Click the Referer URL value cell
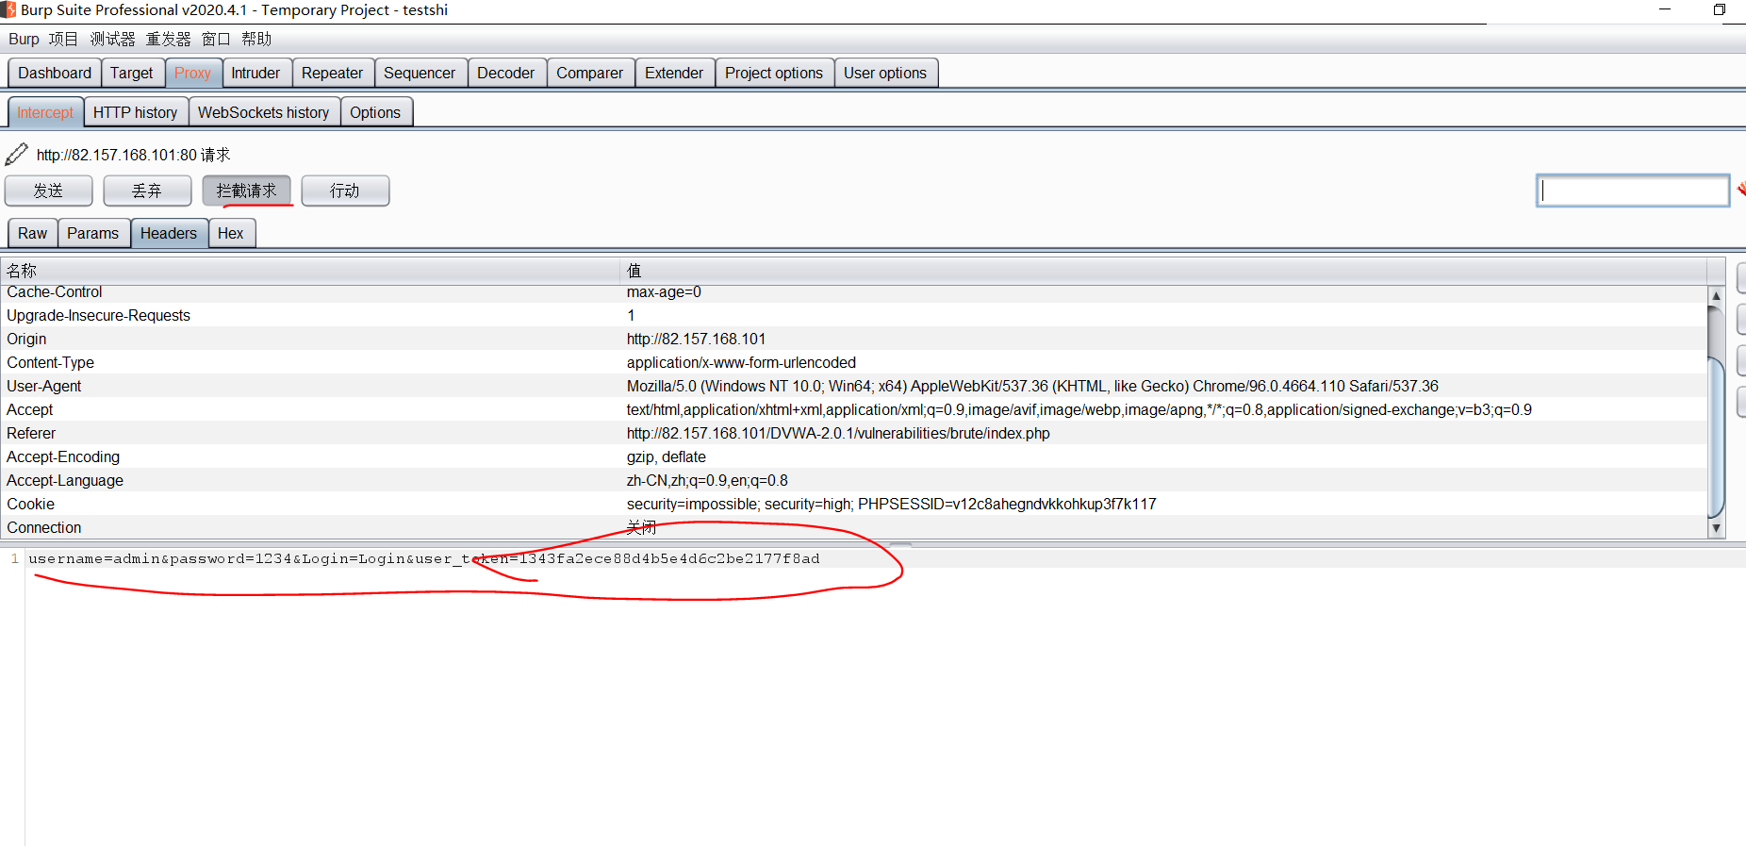This screenshot has width=1746, height=846. pyautogui.click(x=1163, y=433)
